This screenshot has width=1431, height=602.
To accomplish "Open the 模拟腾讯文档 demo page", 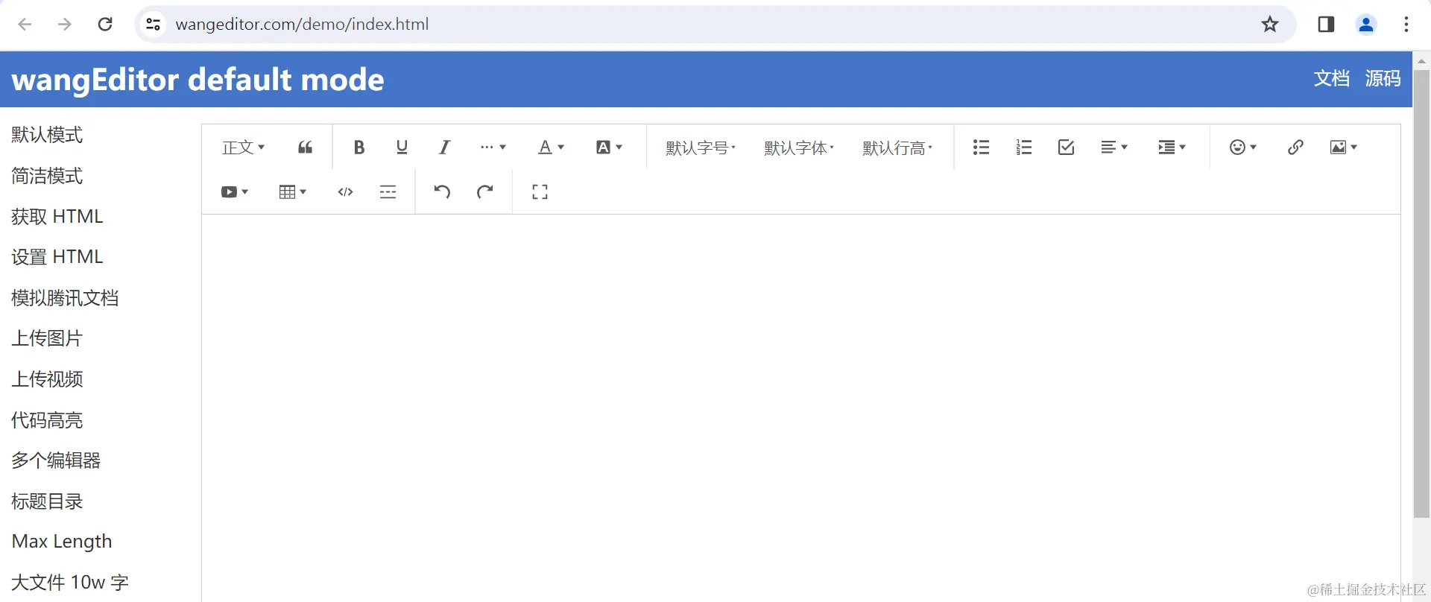I will 65,298.
